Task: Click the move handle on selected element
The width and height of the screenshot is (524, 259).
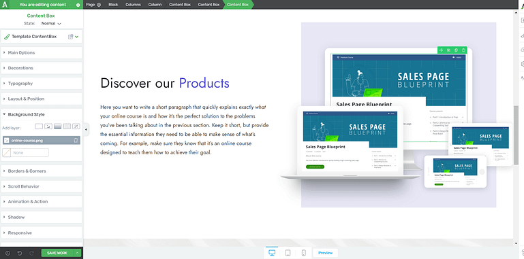Action: click(x=441, y=50)
